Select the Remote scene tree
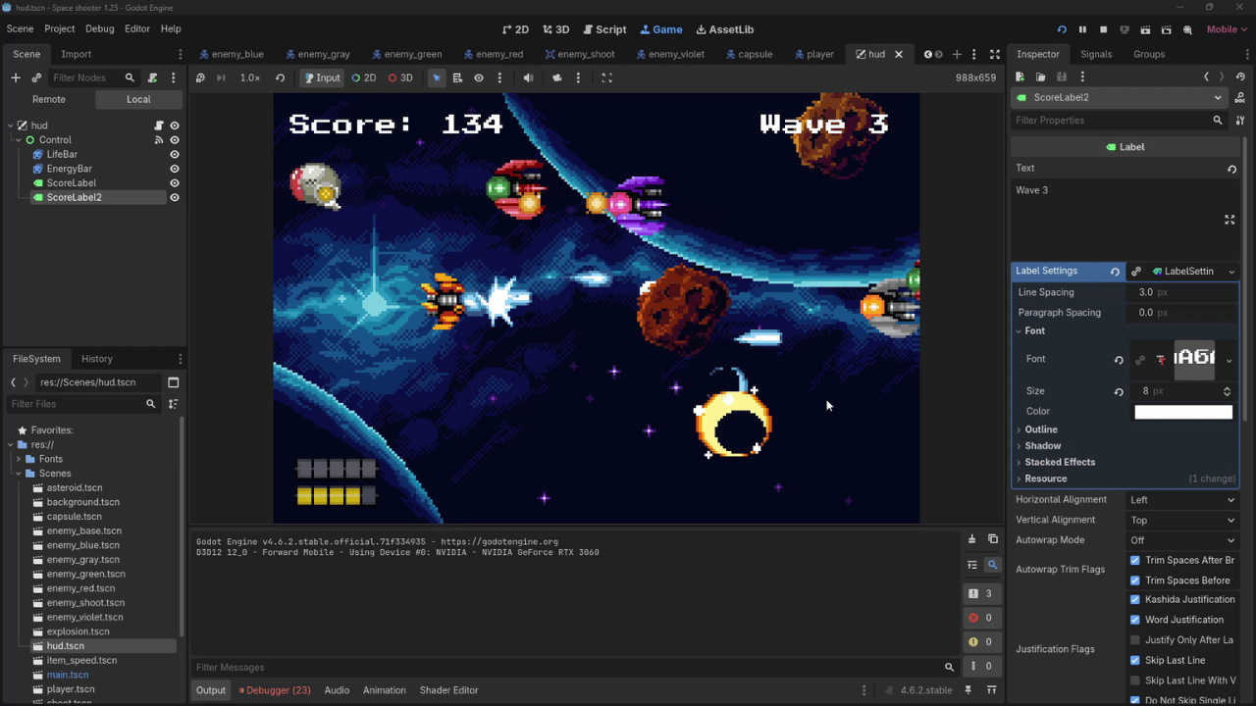 tap(49, 99)
